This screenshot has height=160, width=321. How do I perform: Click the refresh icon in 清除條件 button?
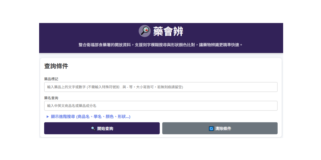tap(211, 128)
